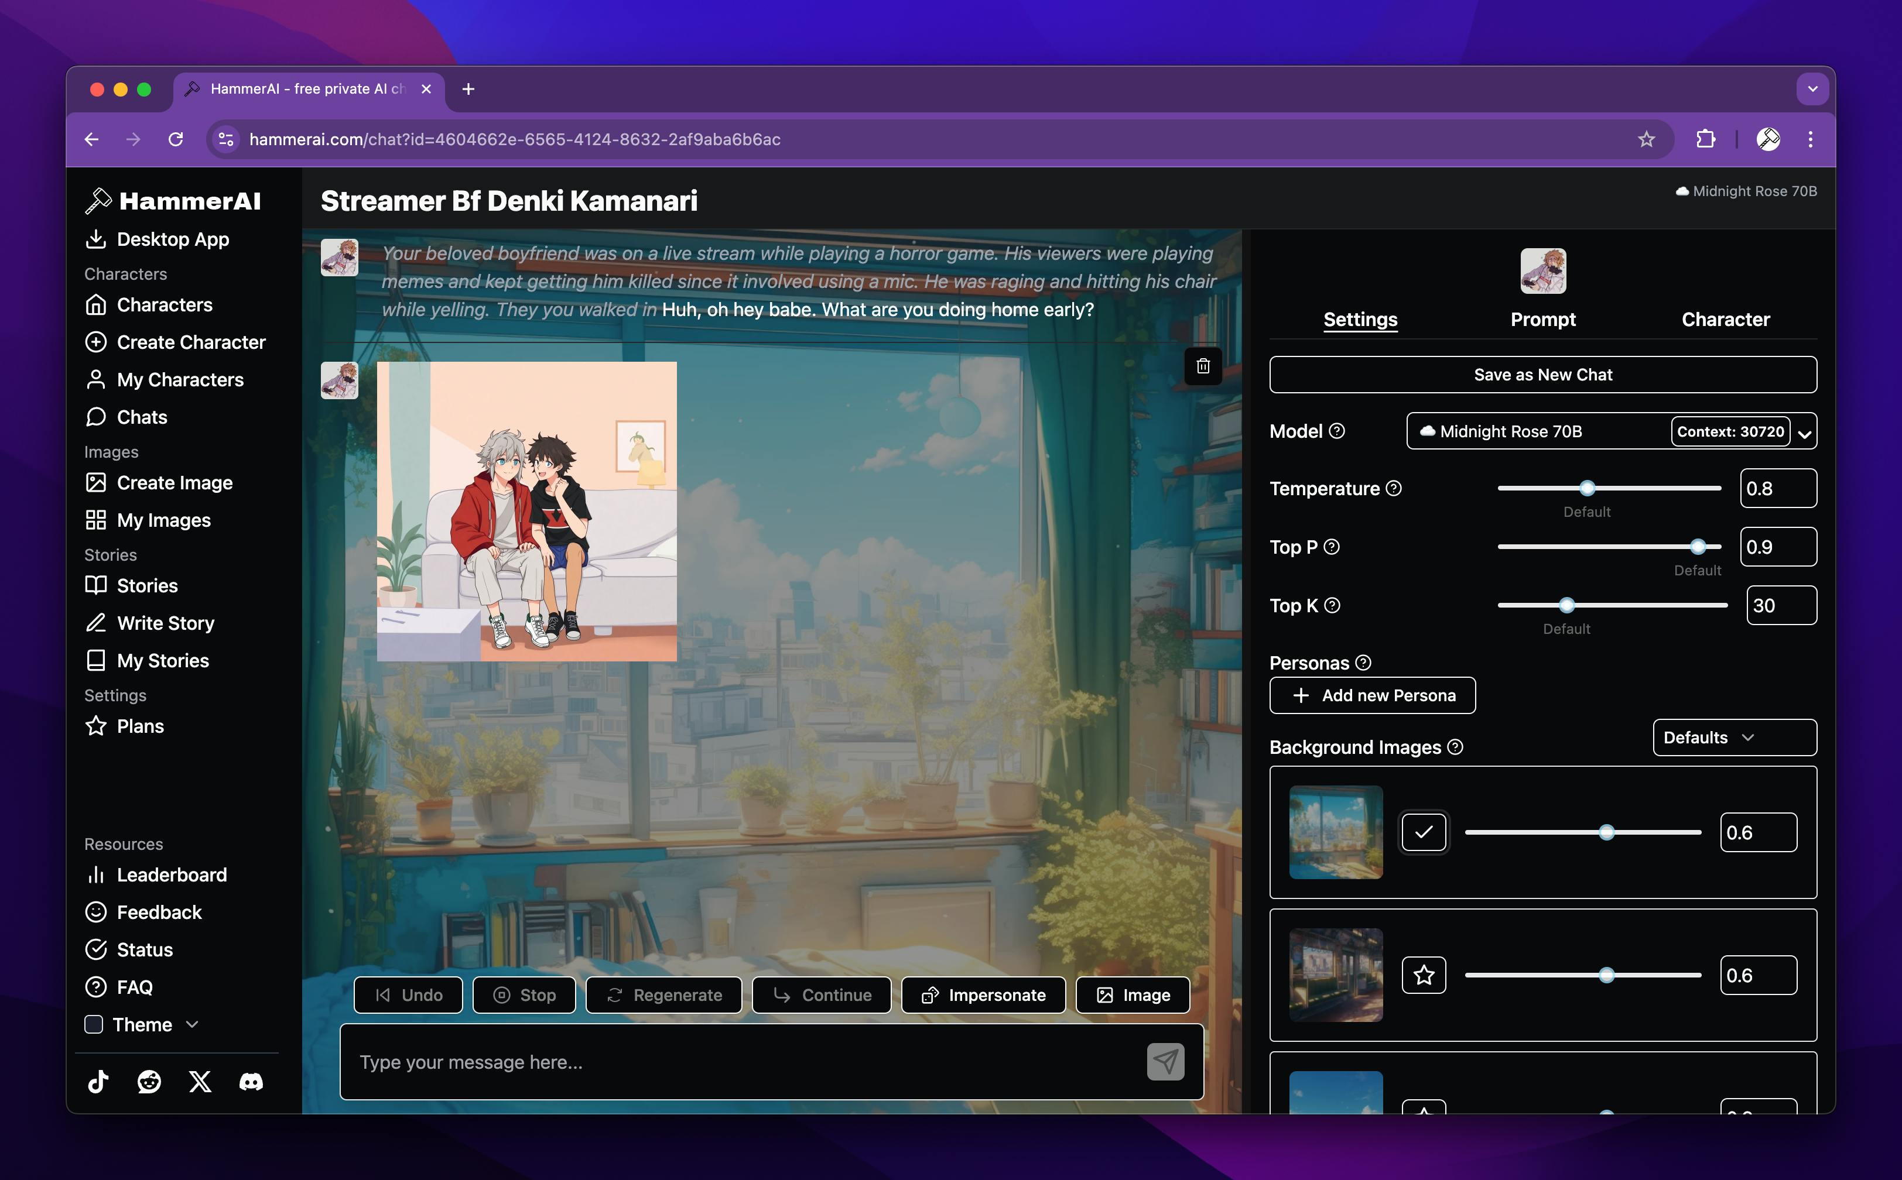Click Save as New Chat button
Viewport: 1902px width, 1180px height.
tap(1542, 375)
